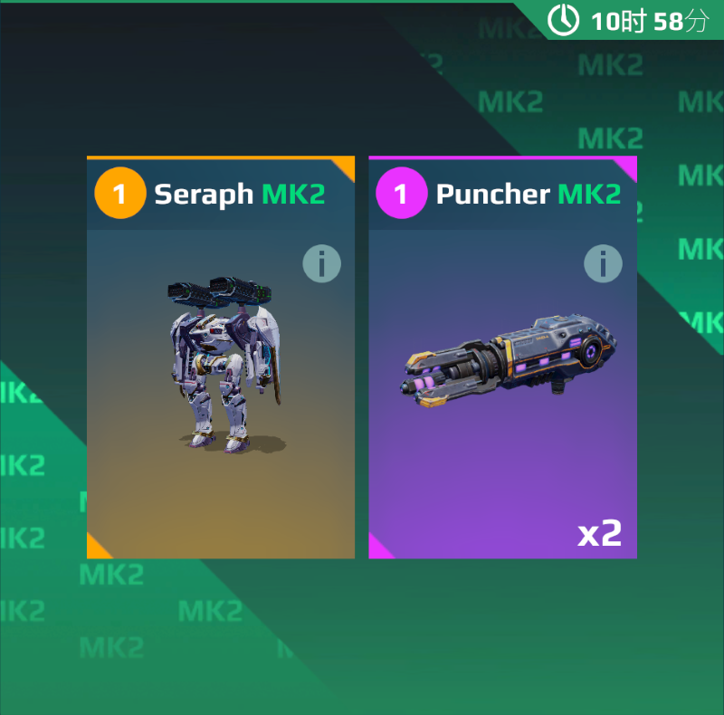Viewport: 724px width, 715px height.
Task: Select the Puncher weapon image
Action: point(508,361)
